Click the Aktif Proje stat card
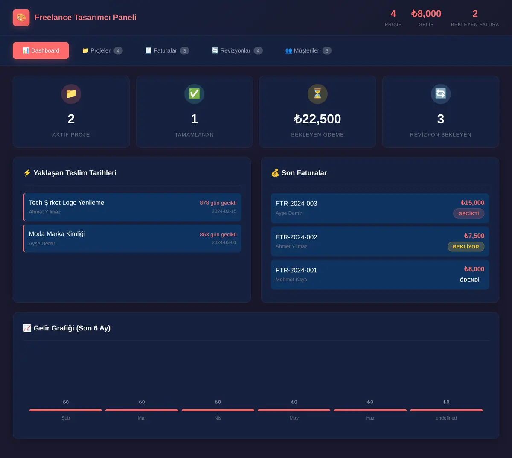512x458 pixels. [71, 112]
